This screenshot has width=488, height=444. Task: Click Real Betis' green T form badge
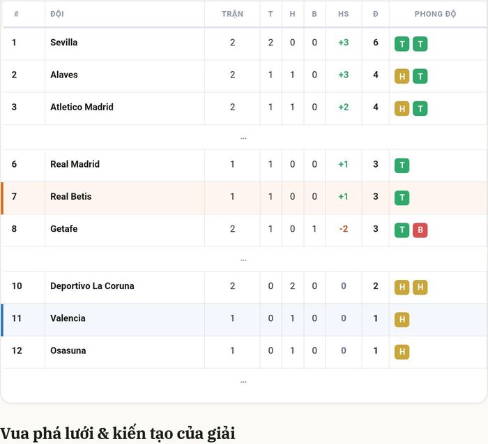402,198
